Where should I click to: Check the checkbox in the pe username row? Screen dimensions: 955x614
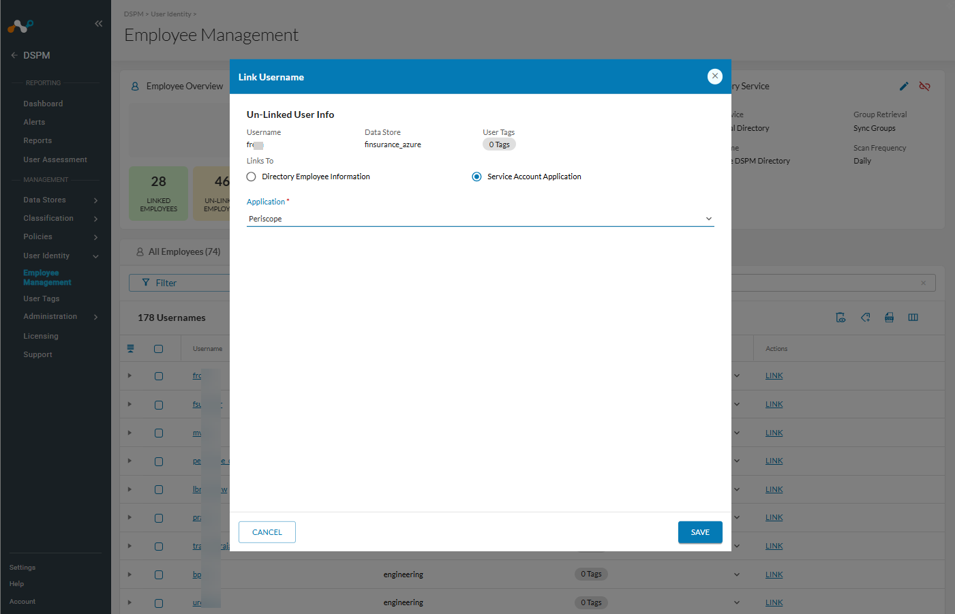pos(159,461)
